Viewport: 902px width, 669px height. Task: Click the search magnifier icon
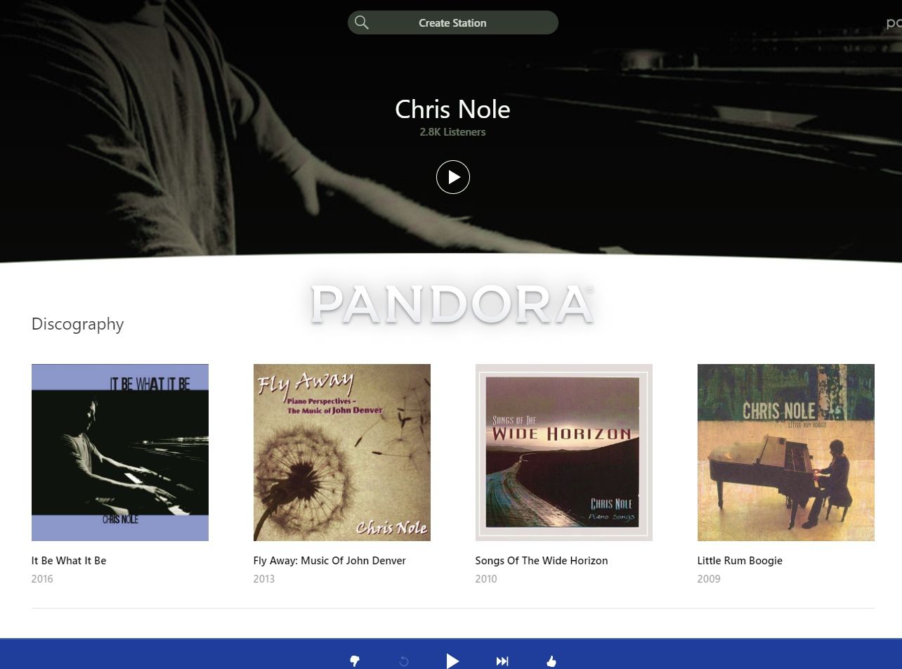[362, 22]
